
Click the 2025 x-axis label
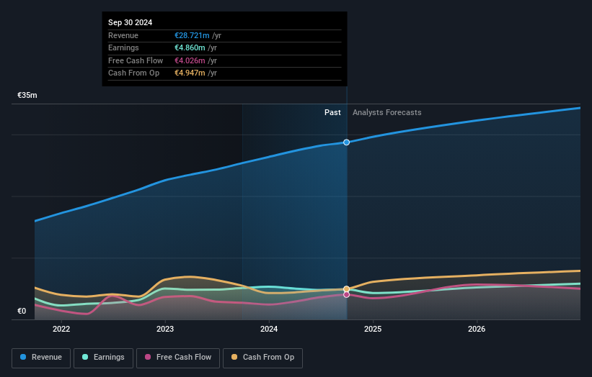point(373,330)
